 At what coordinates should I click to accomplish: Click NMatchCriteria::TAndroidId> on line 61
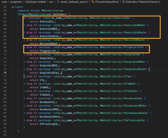109,18
